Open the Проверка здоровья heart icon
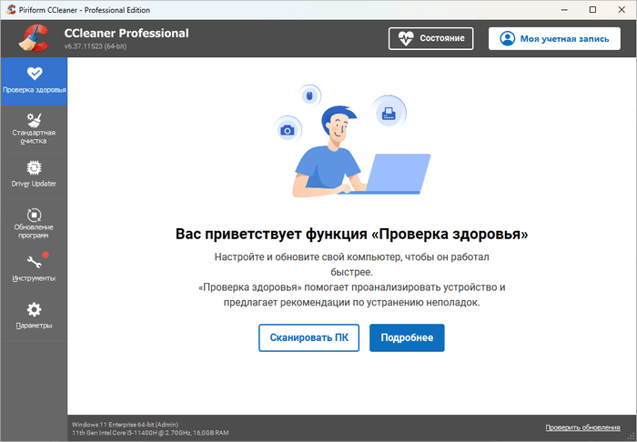The height and width of the screenshot is (442, 637). [35, 74]
